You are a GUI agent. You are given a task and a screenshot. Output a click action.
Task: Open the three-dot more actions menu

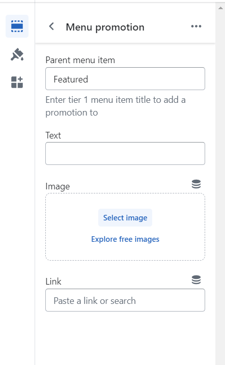click(196, 26)
